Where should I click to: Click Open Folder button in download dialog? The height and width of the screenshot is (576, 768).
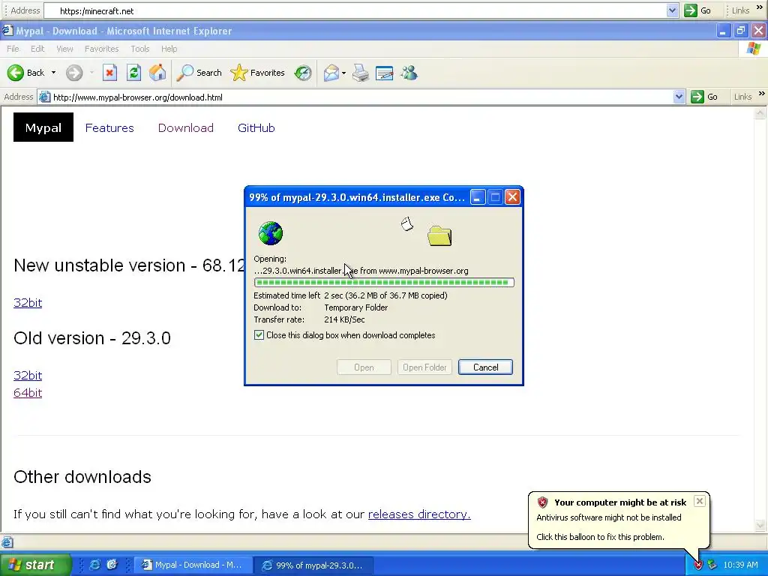click(424, 367)
